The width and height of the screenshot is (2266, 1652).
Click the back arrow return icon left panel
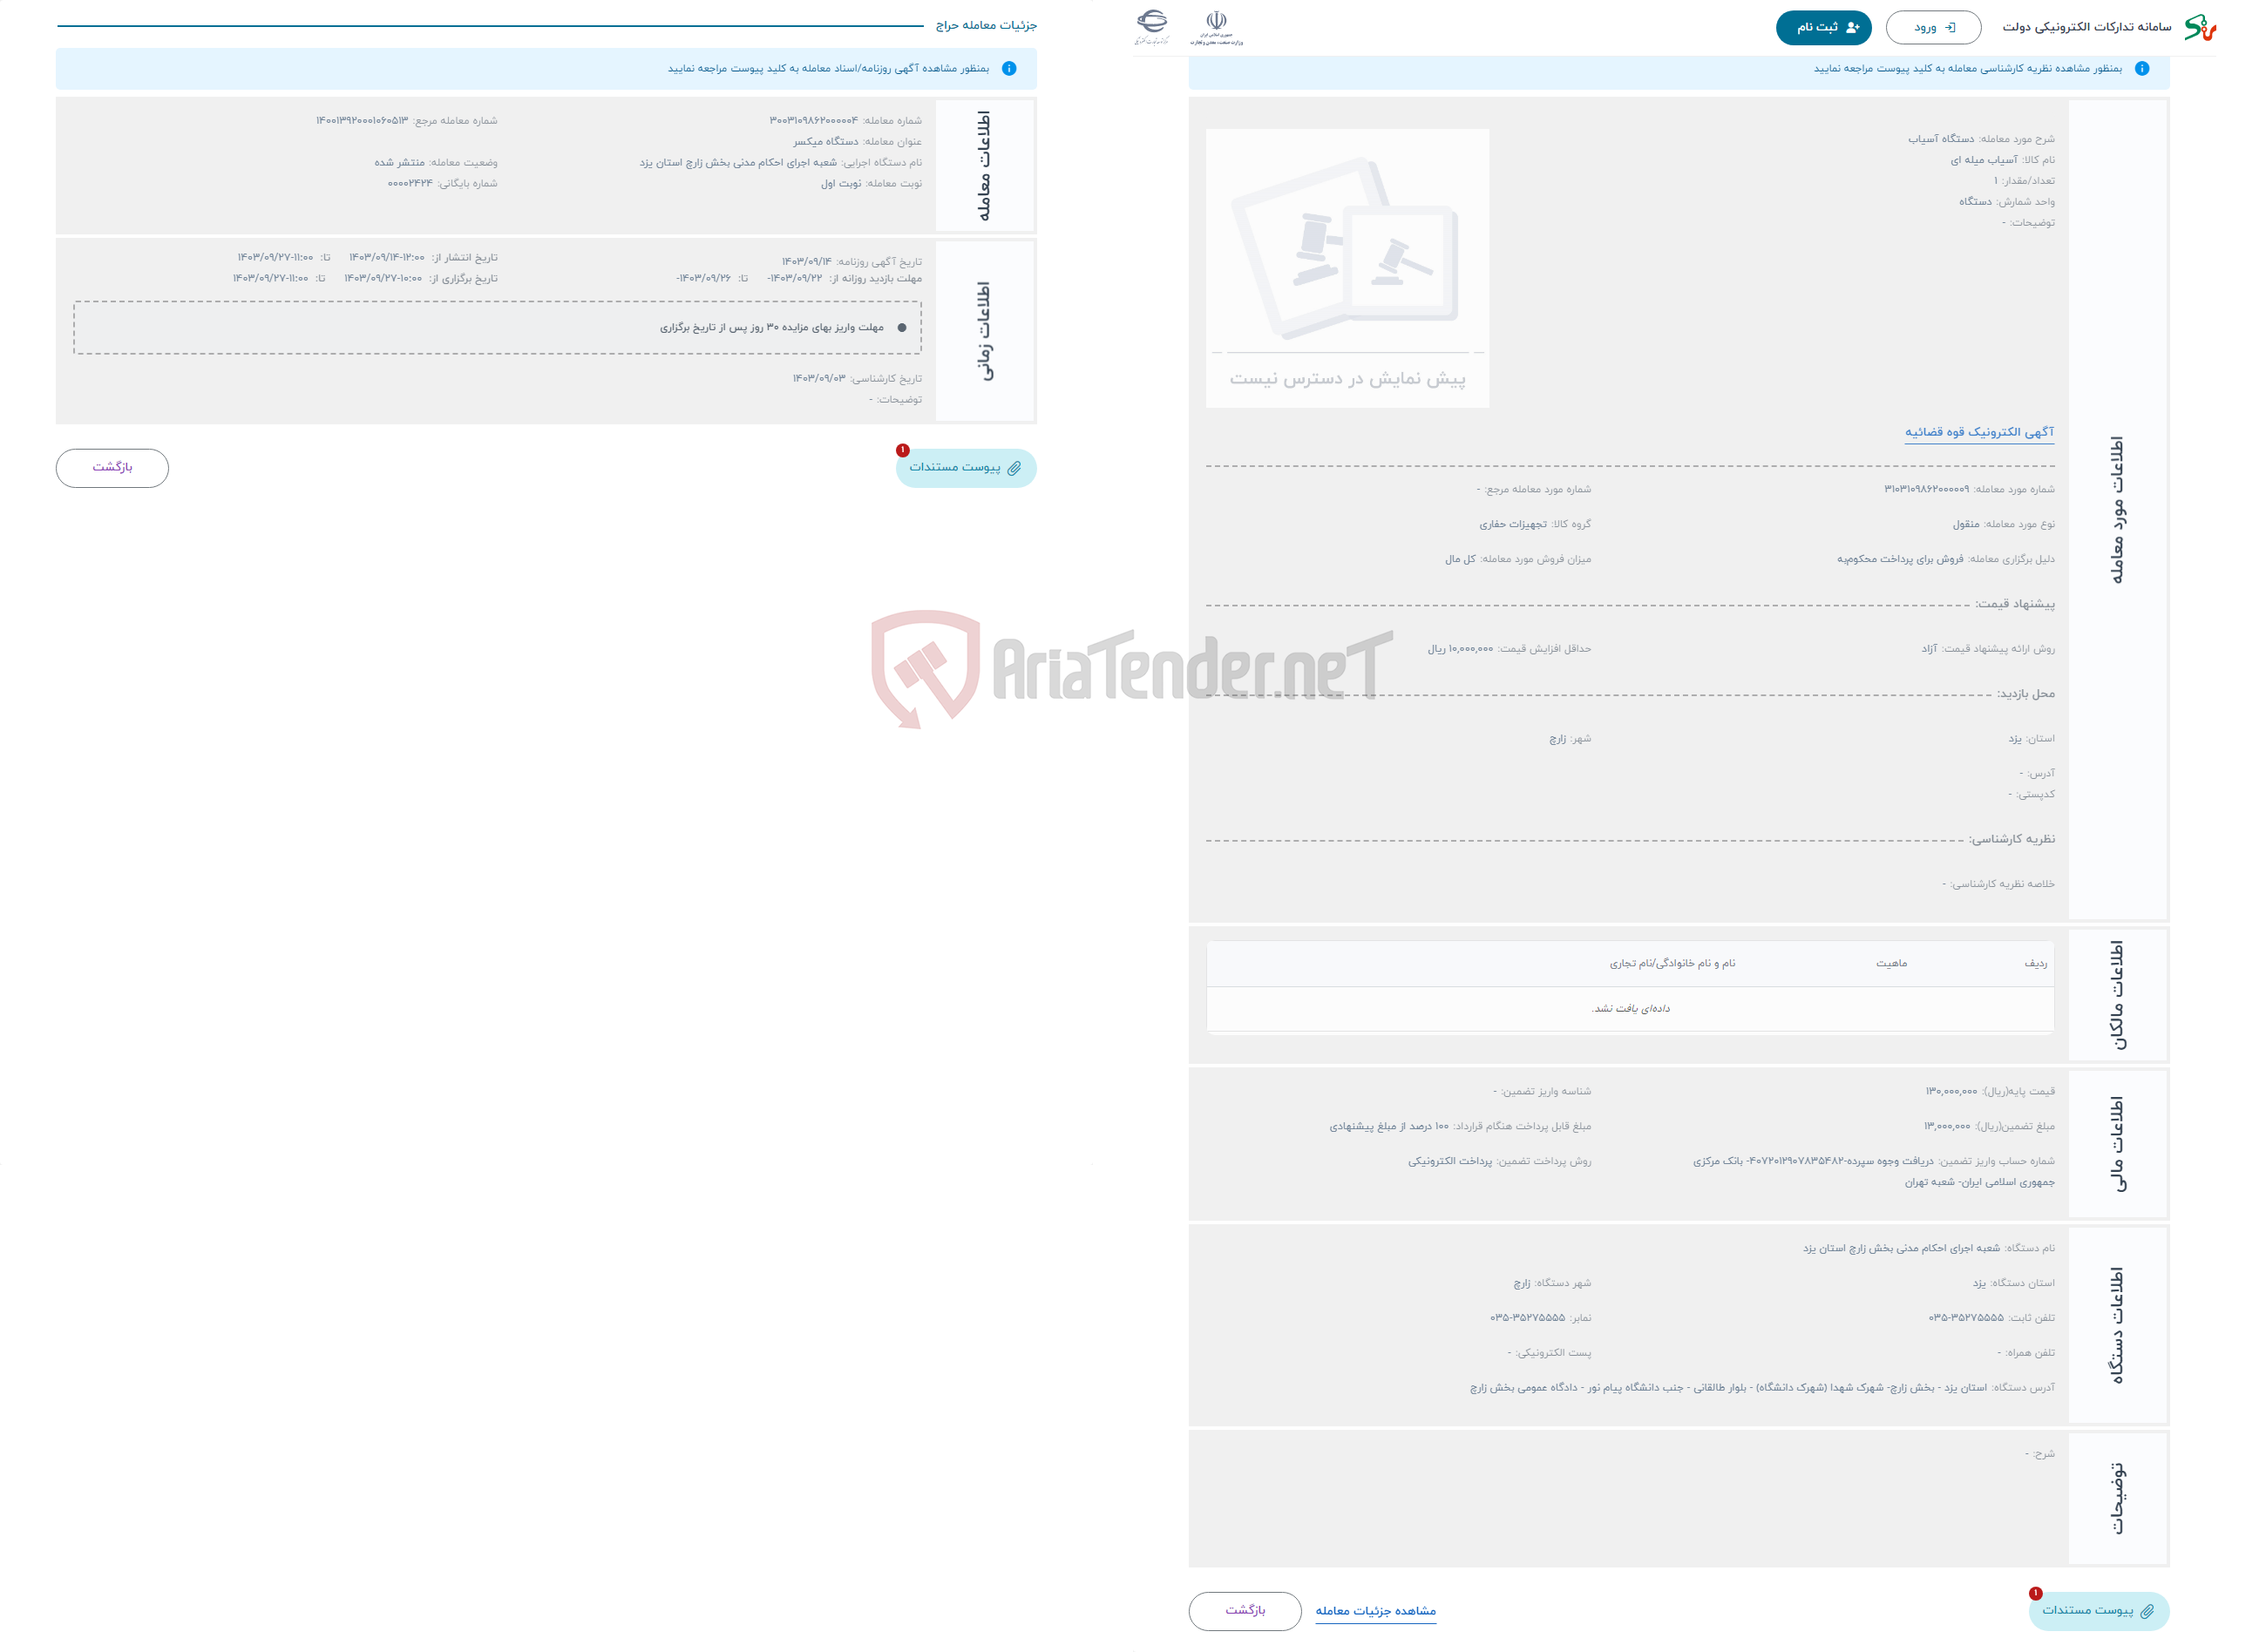pyautogui.click(x=111, y=466)
